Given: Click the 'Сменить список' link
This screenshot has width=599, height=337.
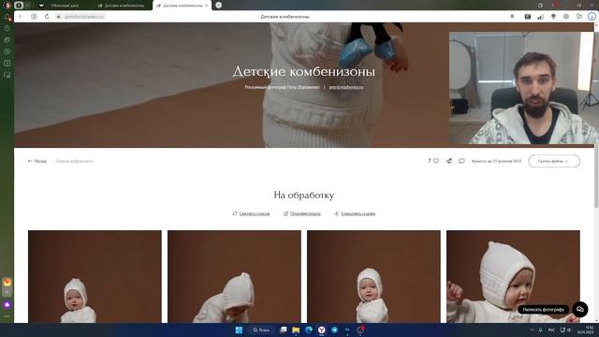Looking at the screenshot, I should (251, 213).
